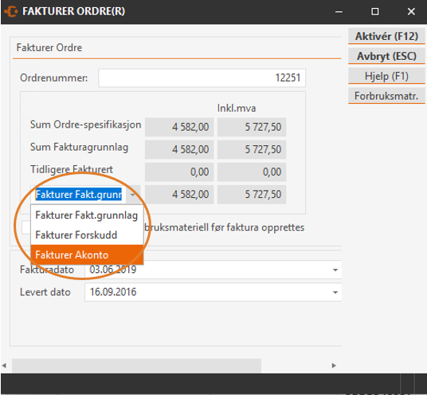Image resolution: width=427 pixels, height=395 pixels.
Task: Tick the checkbox before forbruksmateriell text
Action: click(x=26, y=227)
